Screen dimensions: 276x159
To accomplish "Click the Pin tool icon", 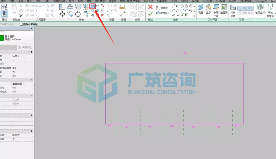I will tap(102, 11).
